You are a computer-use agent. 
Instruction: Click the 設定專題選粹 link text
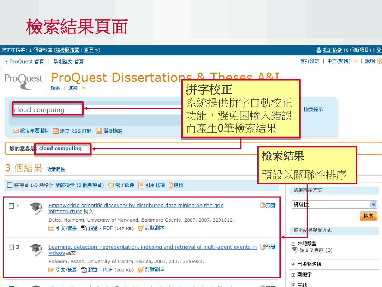click(x=34, y=130)
